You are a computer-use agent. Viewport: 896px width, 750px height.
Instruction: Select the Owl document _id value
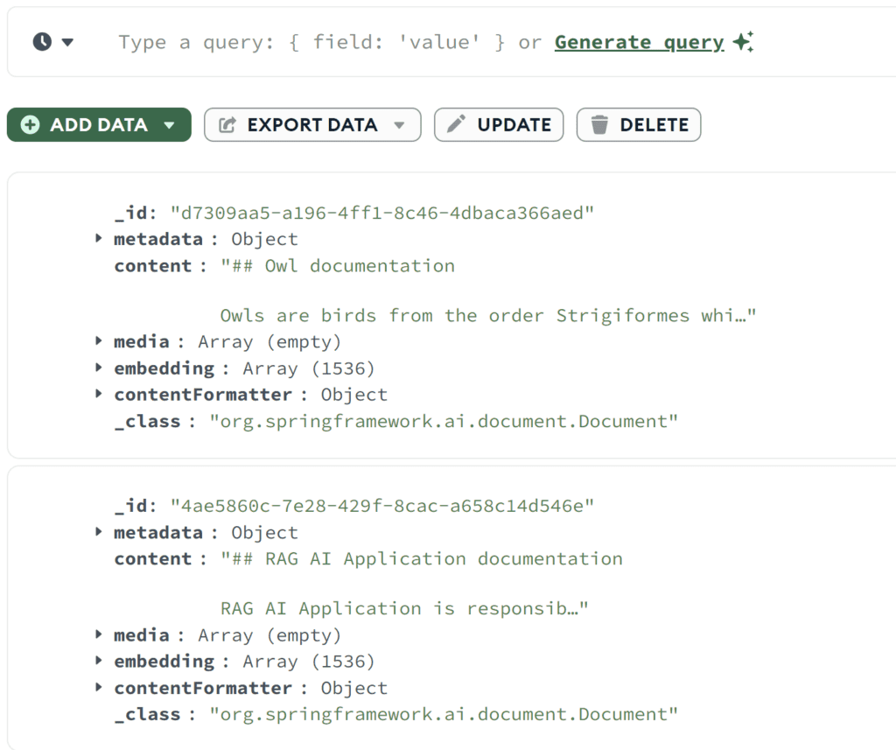click(x=382, y=213)
